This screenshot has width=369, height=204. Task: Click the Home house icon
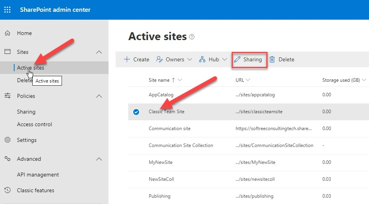[x=7, y=33]
